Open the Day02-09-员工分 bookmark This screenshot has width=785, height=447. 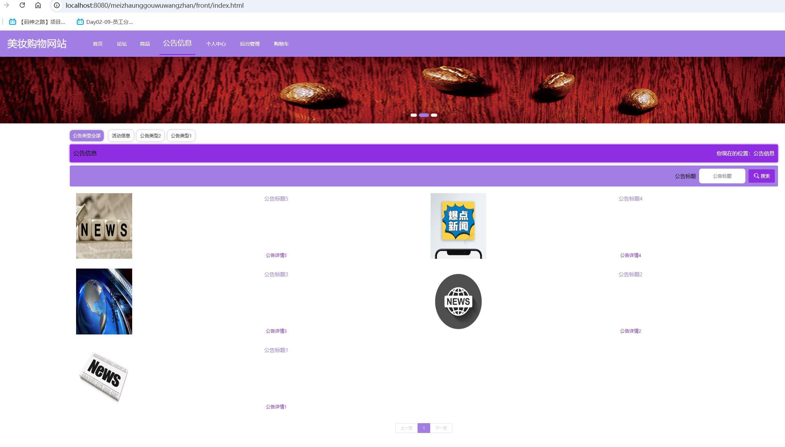(x=105, y=22)
